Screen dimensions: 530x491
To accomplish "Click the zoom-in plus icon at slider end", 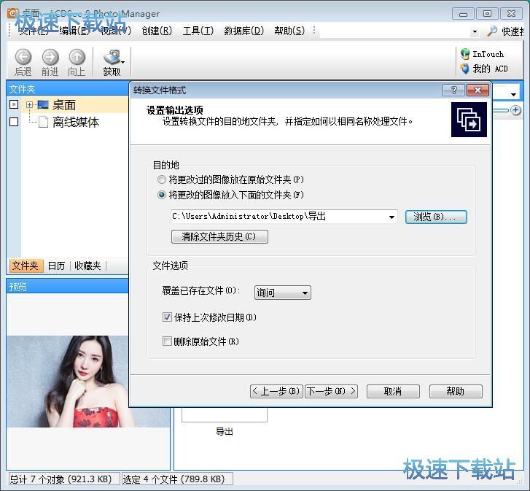I will [516, 110].
